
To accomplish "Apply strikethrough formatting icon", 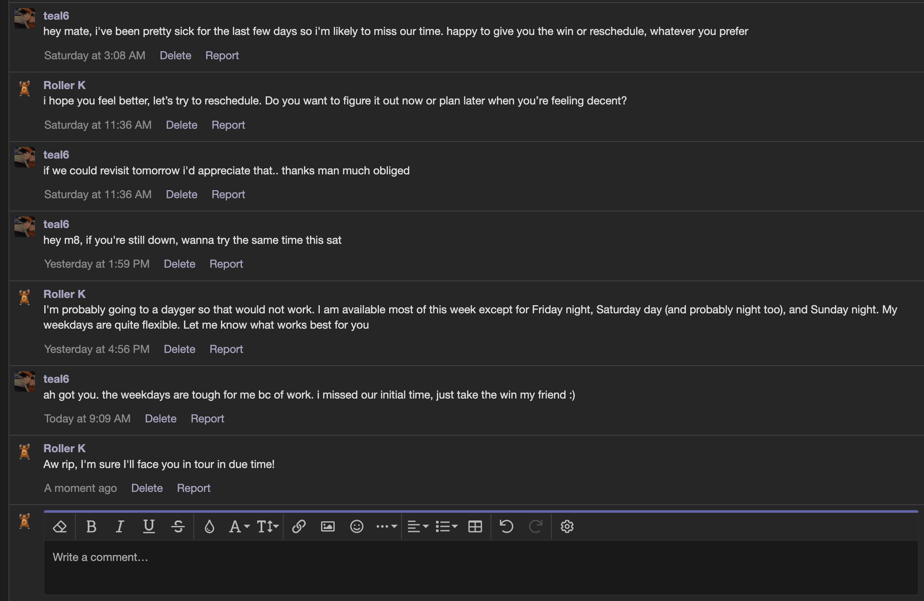I will pyautogui.click(x=178, y=527).
